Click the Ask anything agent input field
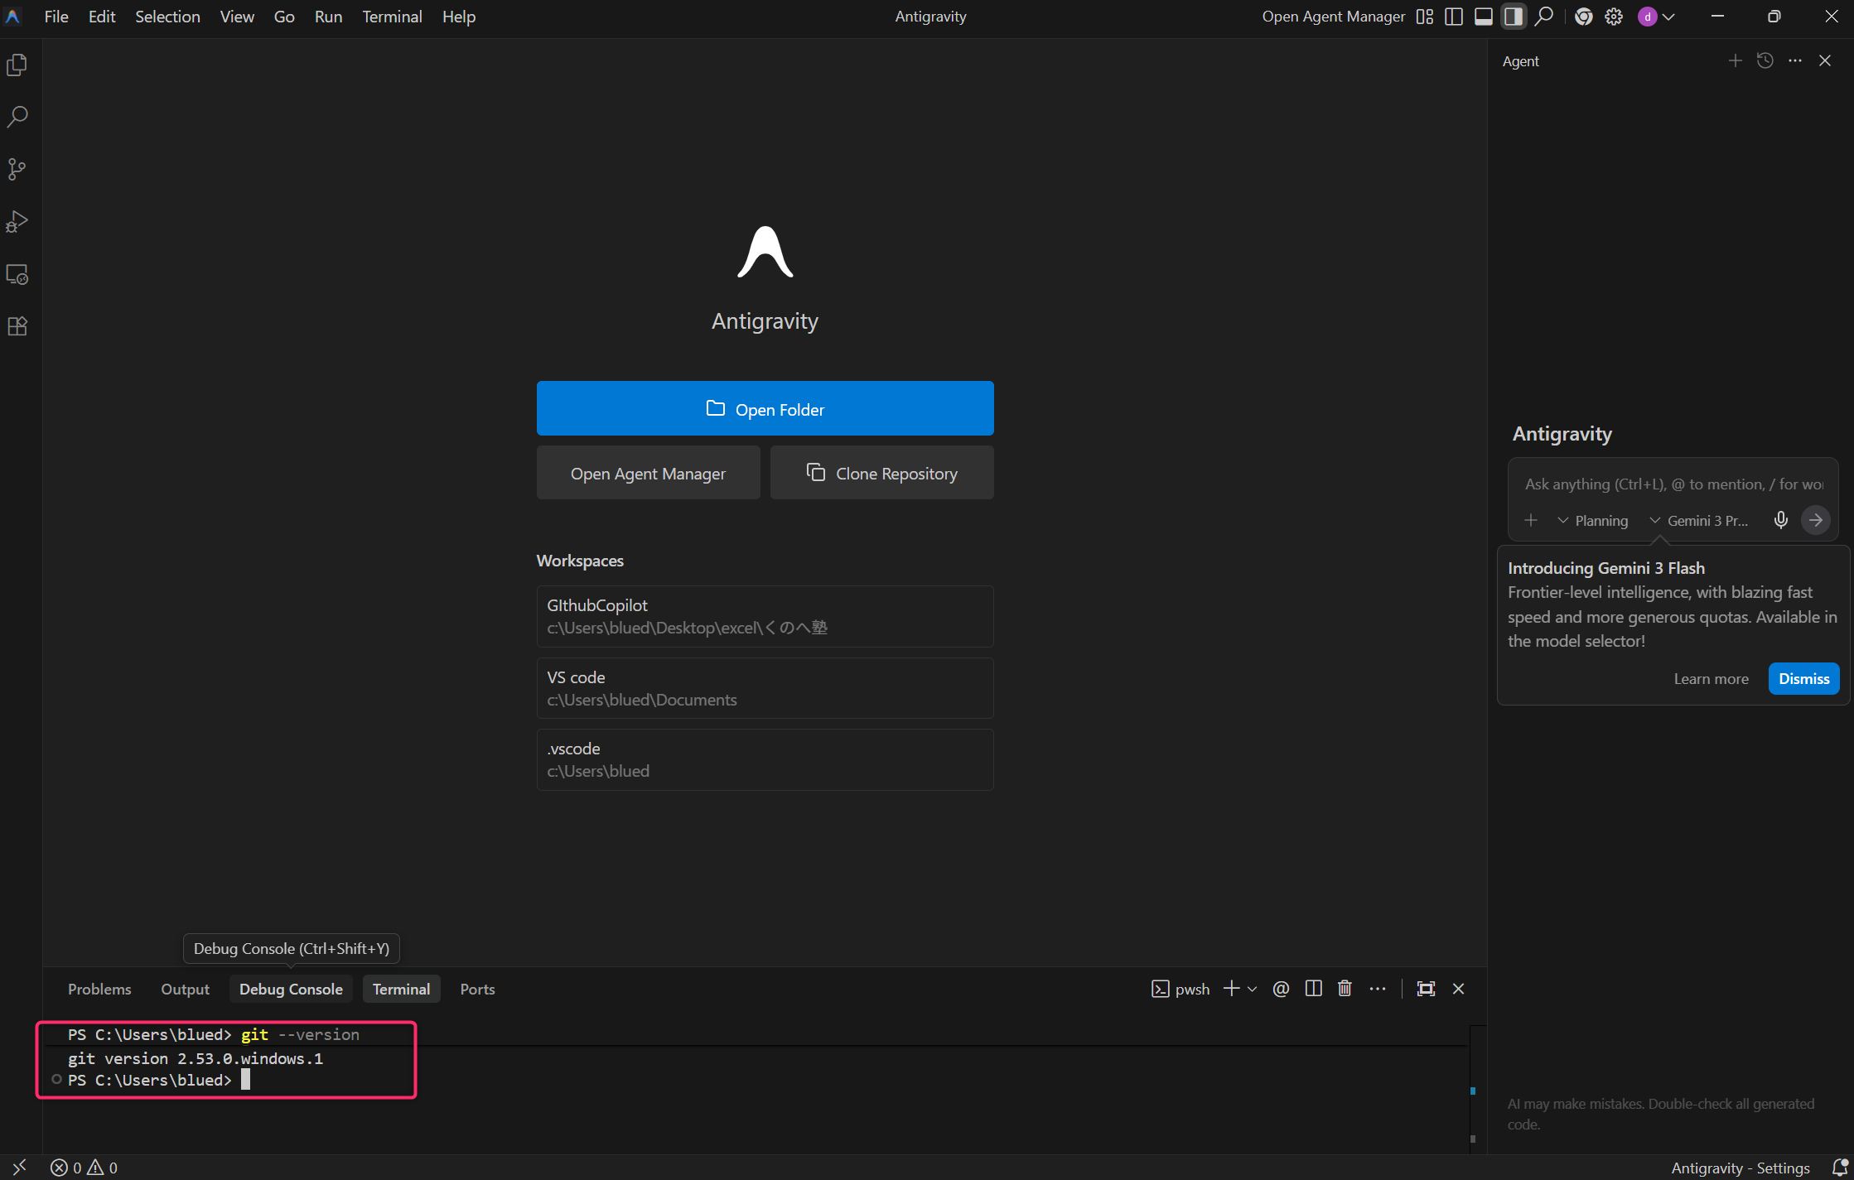Viewport: 1854px width, 1180px height. [1673, 484]
